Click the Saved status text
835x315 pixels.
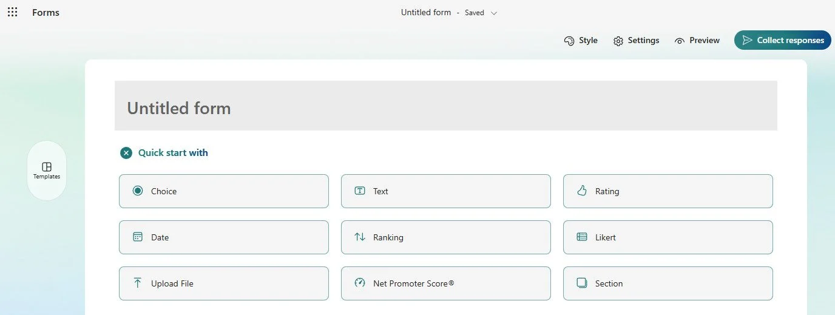[475, 13]
